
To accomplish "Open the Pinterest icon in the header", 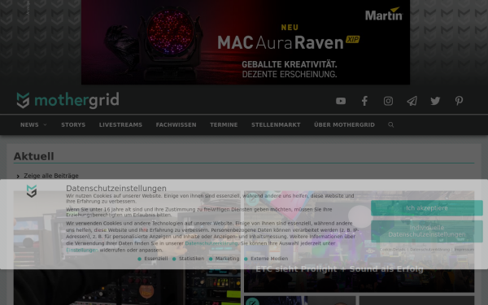I will pos(459,101).
